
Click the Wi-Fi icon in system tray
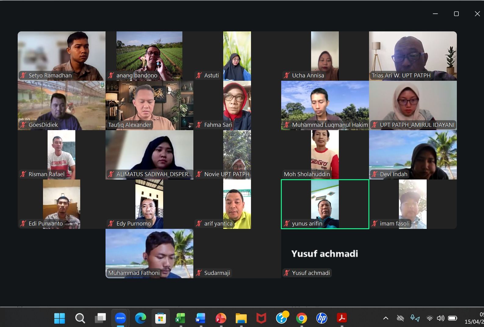429,318
